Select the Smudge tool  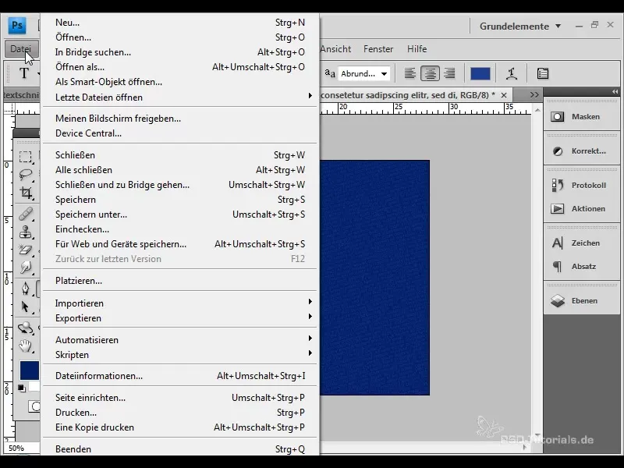[x=26, y=268]
